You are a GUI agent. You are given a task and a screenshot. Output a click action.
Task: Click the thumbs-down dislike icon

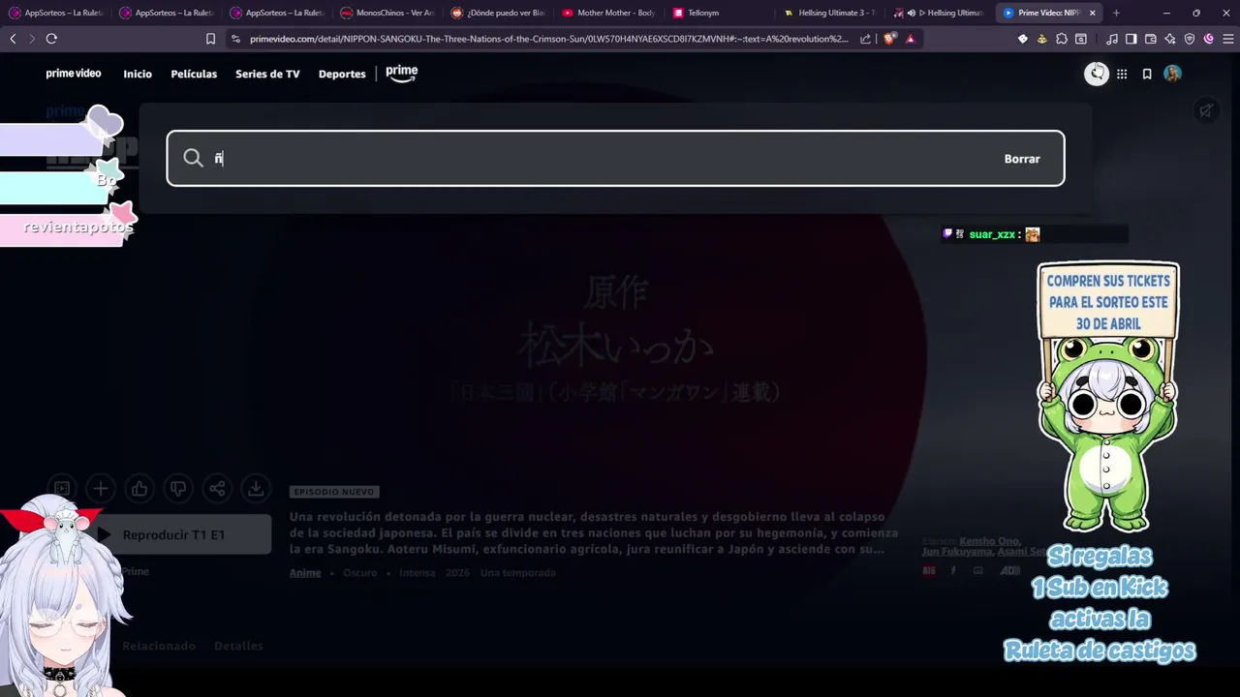tap(178, 489)
